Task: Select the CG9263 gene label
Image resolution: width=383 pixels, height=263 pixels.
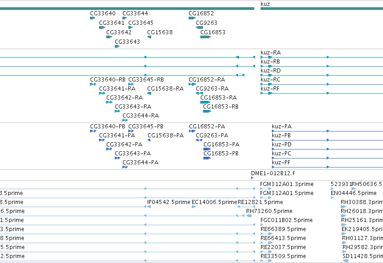Action: pyautogui.click(x=207, y=23)
